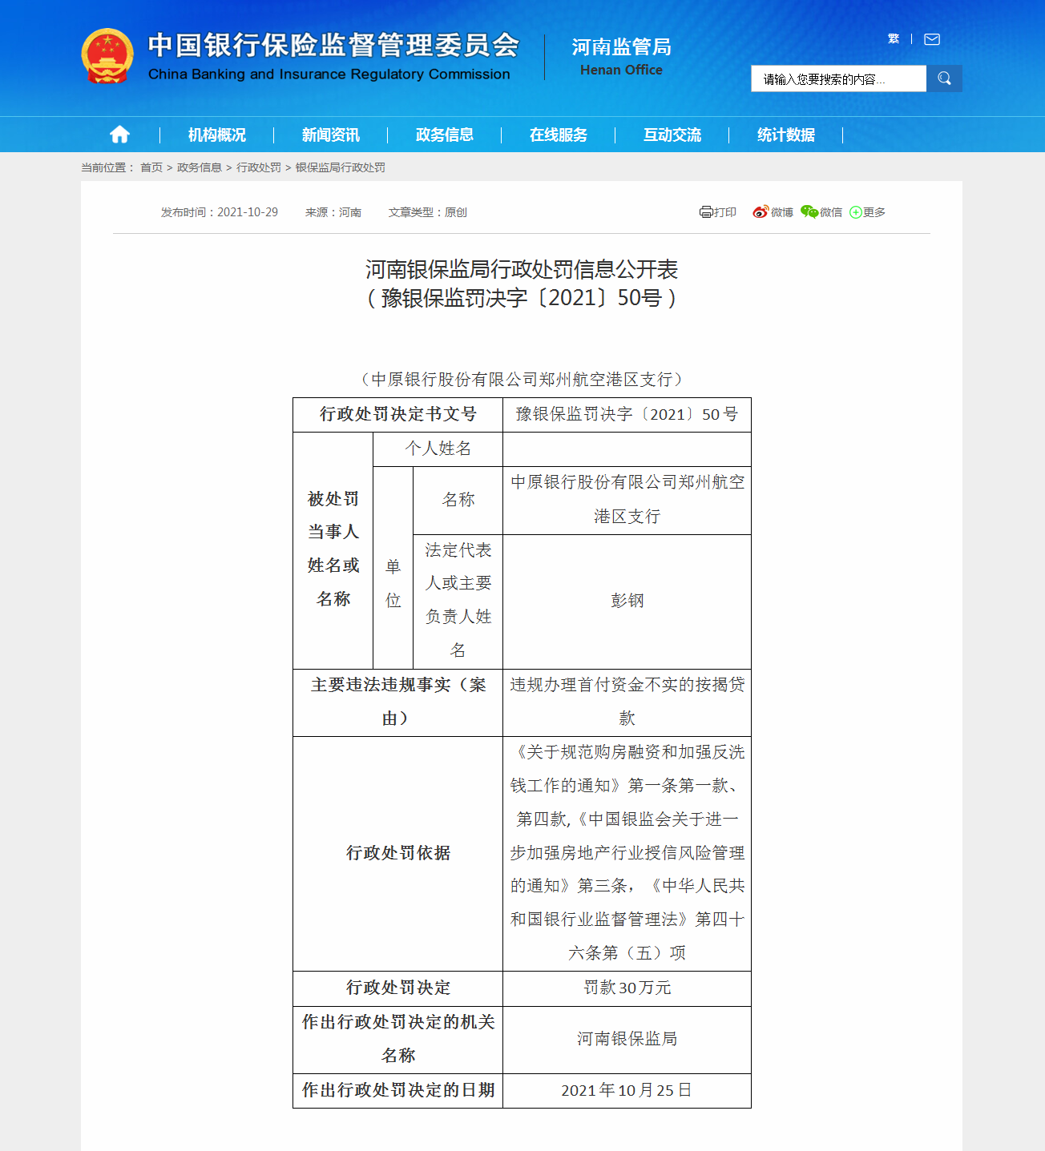The width and height of the screenshot is (1045, 1151).
Task: Switch to traditional Chinese with 繁
Action: click(x=894, y=38)
